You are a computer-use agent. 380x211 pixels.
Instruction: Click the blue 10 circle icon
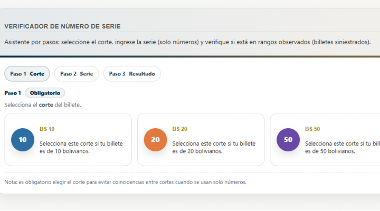tap(23, 140)
